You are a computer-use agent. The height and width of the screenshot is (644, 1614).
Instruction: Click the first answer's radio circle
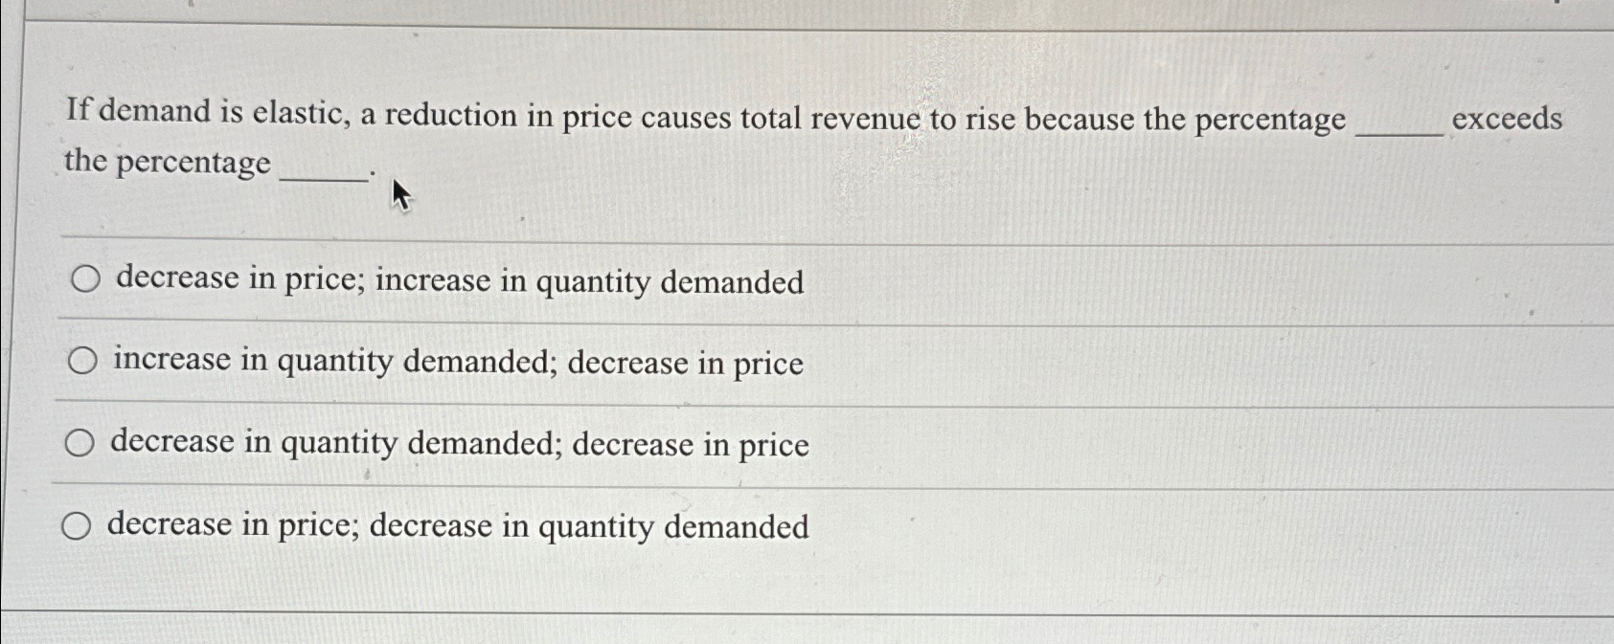coord(83,279)
